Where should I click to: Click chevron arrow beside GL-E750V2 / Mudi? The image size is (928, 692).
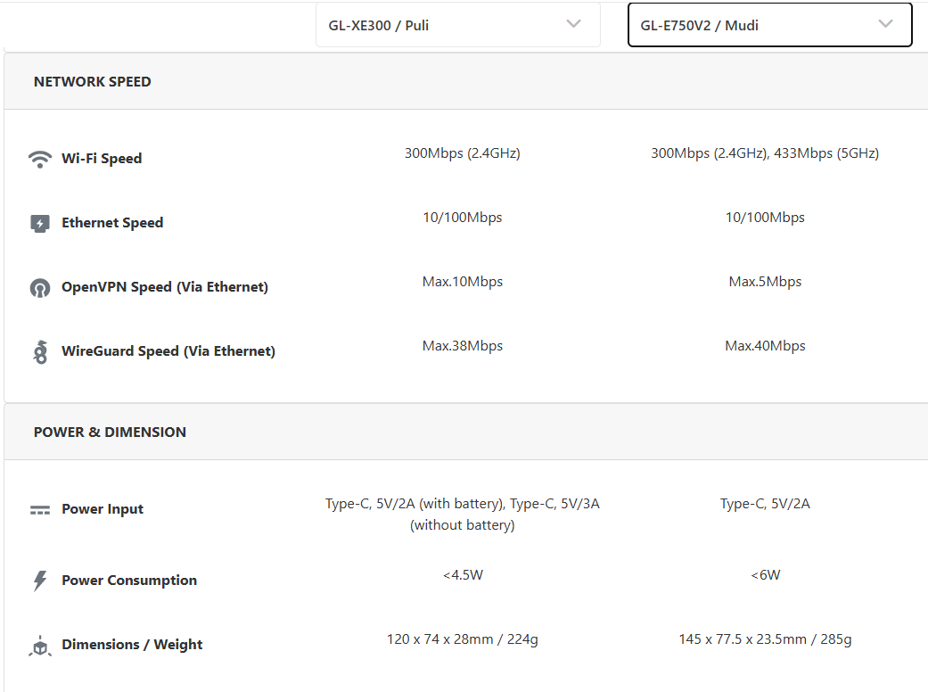pos(885,24)
